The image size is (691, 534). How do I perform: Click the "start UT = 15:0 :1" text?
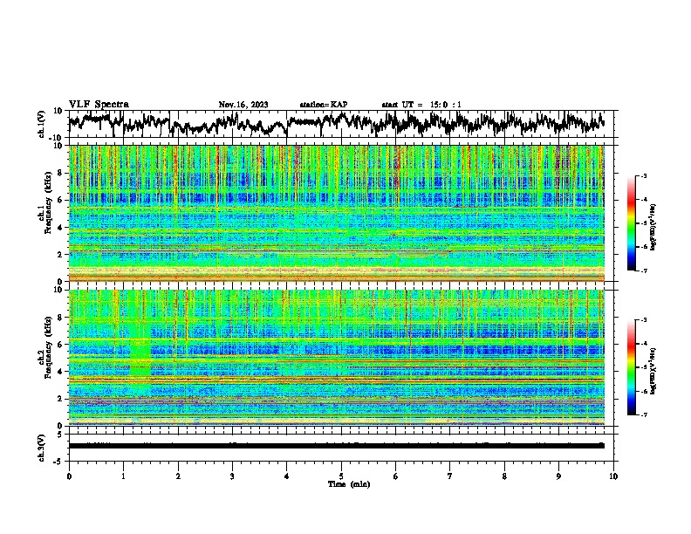click(421, 105)
